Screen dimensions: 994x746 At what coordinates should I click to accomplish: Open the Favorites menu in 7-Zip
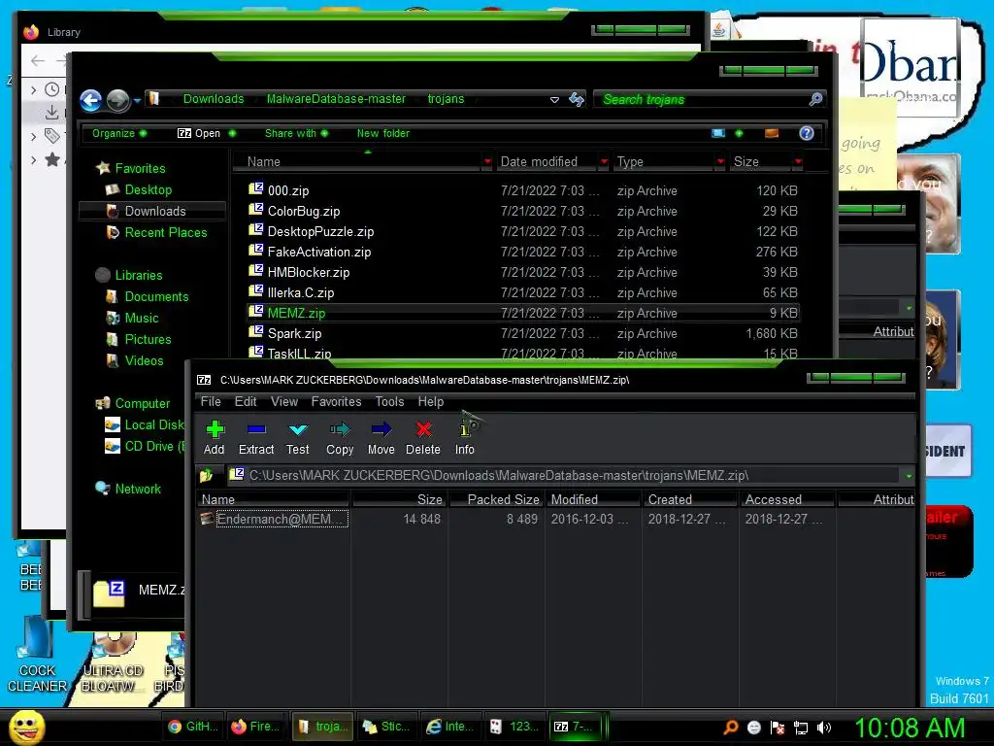point(336,401)
